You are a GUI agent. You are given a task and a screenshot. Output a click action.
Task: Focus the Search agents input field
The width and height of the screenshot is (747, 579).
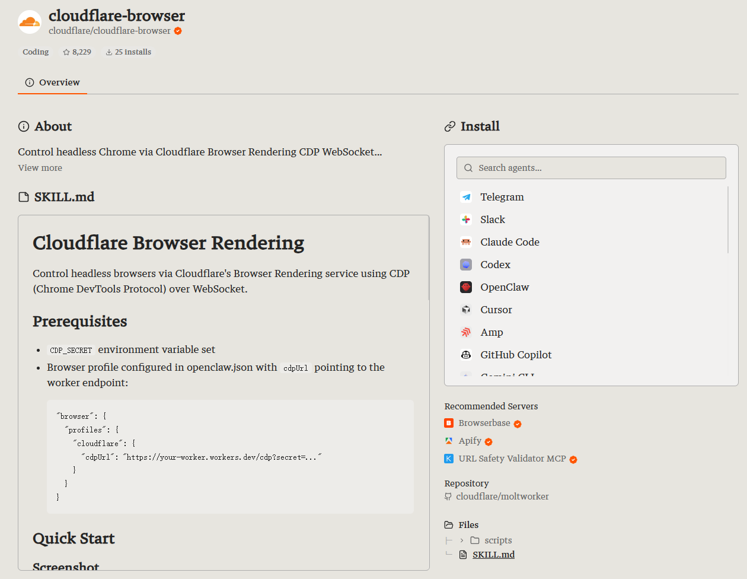(x=591, y=168)
